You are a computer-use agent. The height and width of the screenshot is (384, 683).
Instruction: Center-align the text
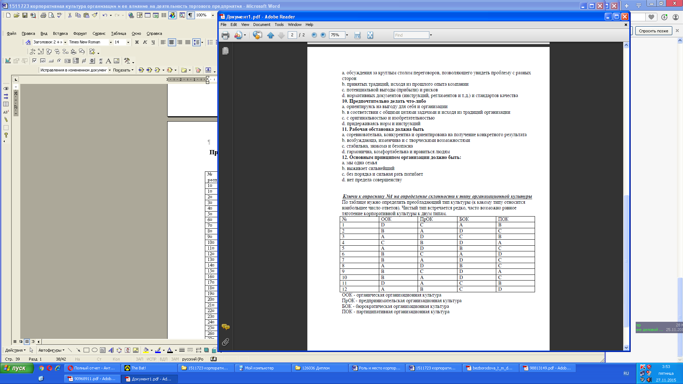point(171,42)
